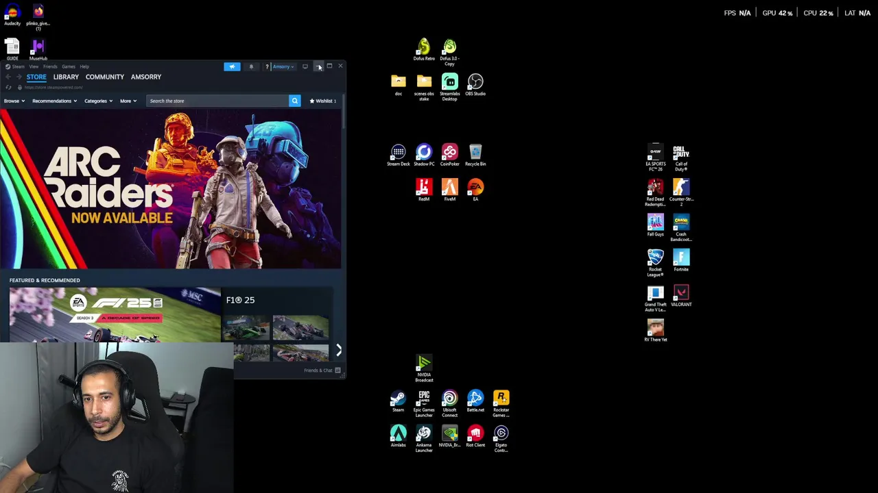
Task: Open Steam notifications bell
Action: [251, 66]
